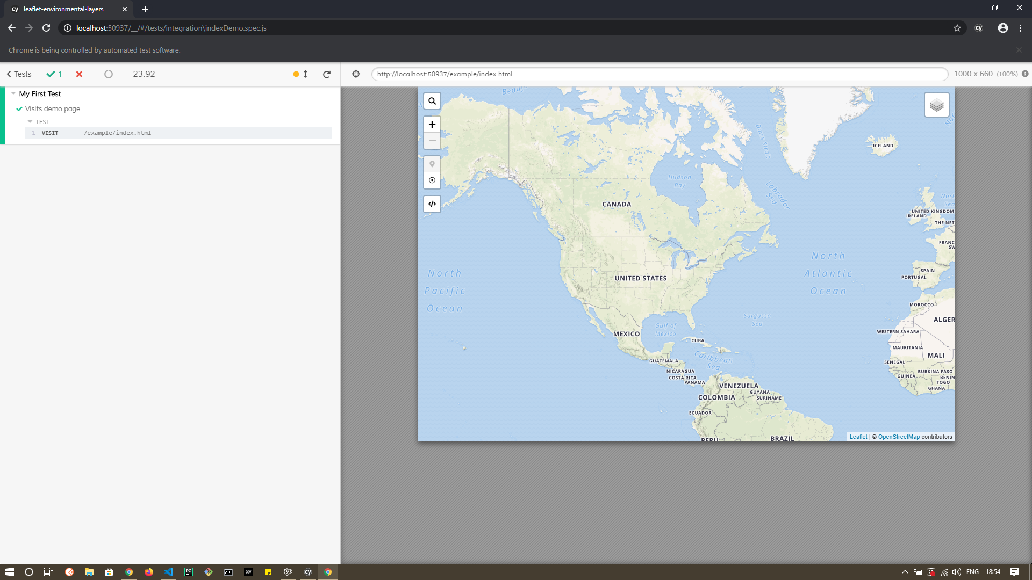
Task: Select the leaflet-environmental-layers browser tab
Action: 63,9
